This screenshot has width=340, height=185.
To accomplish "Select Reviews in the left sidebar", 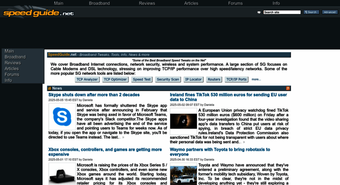I will [13, 63].
